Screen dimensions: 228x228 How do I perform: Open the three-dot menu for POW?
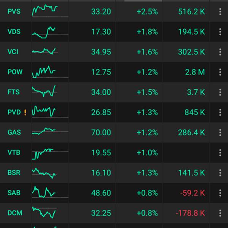pos(220,72)
